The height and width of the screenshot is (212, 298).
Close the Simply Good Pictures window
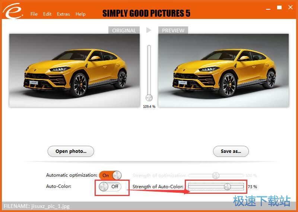[289, 7]
